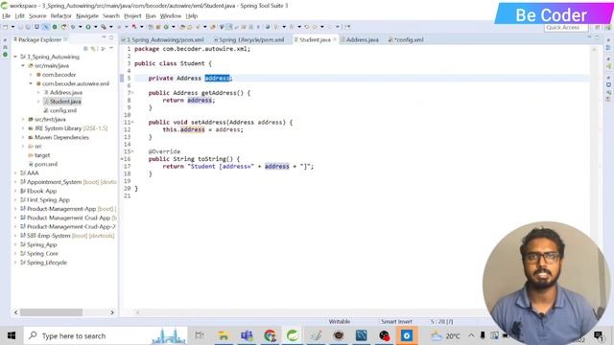614x345 pixels.
Task: Click the green Run button in toolbar
Action: tap(88, 27)
